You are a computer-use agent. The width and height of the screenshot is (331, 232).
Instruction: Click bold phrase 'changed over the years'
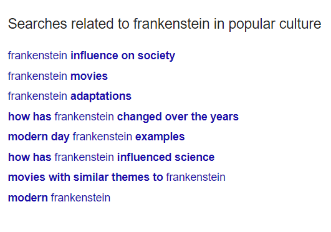[x=178, y=117]
